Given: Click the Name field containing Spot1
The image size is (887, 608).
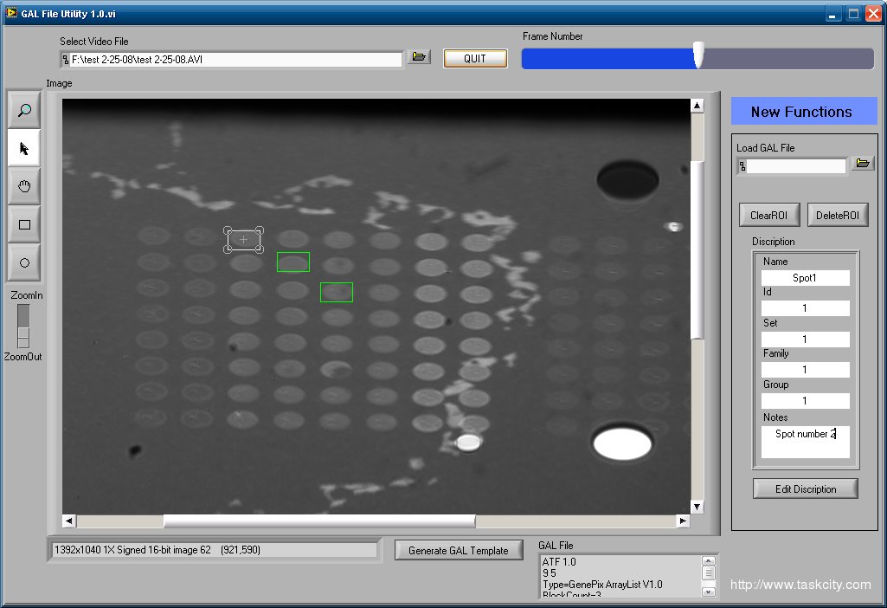Looking at the screenshot, I should point(805,278).
